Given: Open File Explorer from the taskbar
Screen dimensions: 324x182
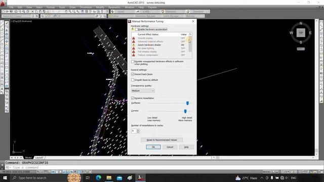Looking at the screenshot, I should click(x=109, y=177).
